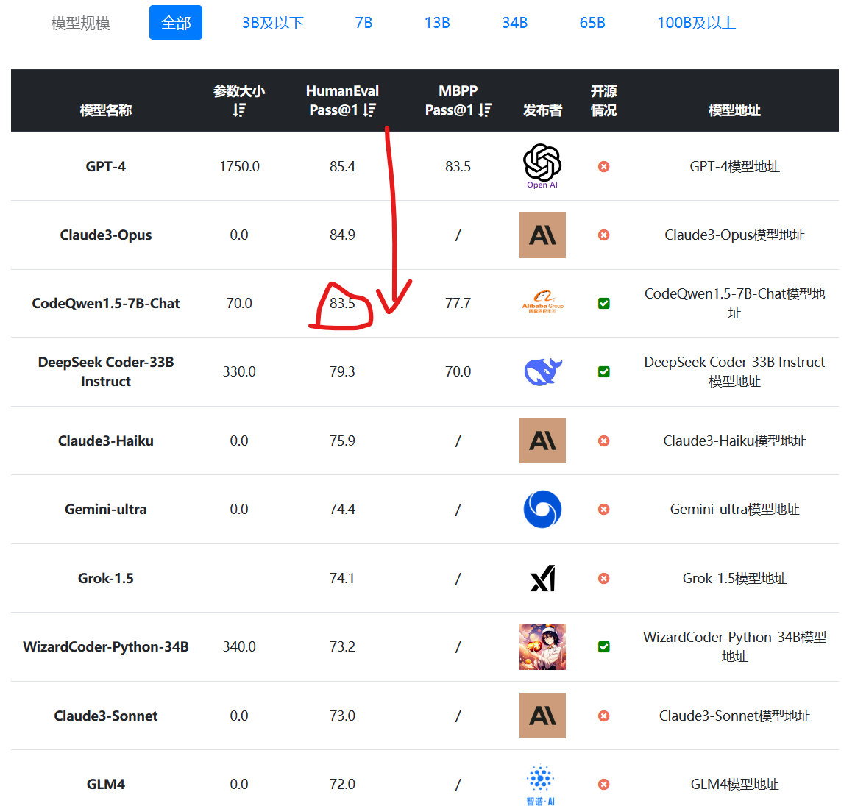Click the Gemini-ultra blue swirl publisher logo

pyautogui.click(x=542, y=509)
